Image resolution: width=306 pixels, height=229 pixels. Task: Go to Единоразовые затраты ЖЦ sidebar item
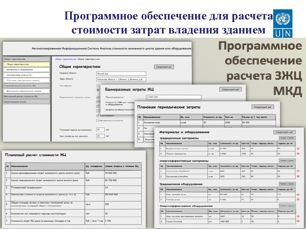26,75
